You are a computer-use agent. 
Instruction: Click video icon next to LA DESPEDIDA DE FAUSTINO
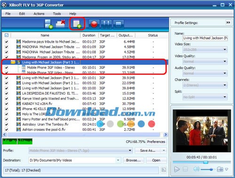pos(18,93)
